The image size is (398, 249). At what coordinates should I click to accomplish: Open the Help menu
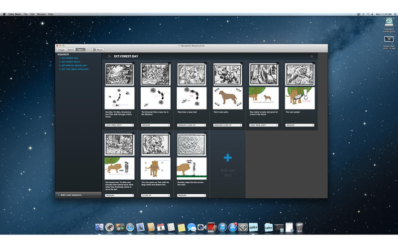[51, 14]
